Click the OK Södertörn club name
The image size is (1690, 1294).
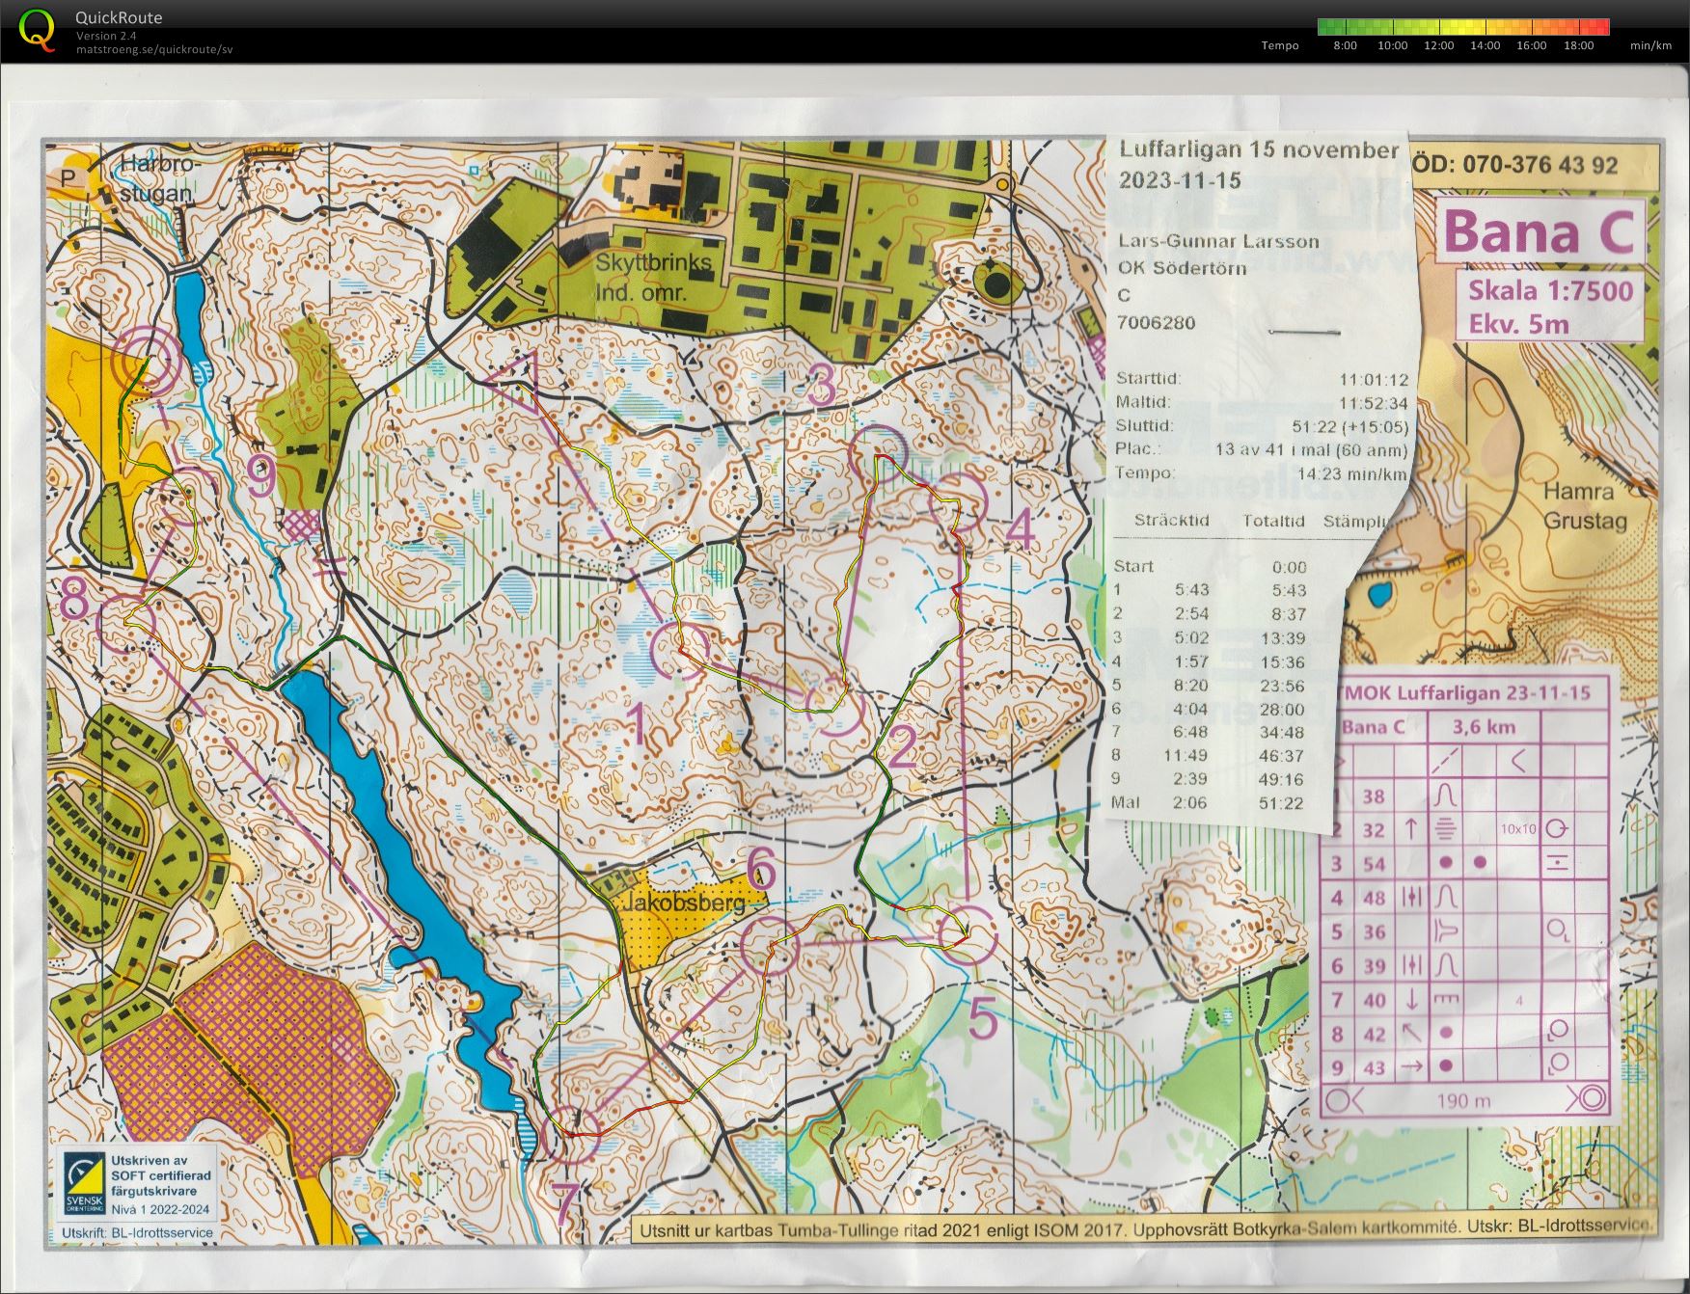point(1182,268)
